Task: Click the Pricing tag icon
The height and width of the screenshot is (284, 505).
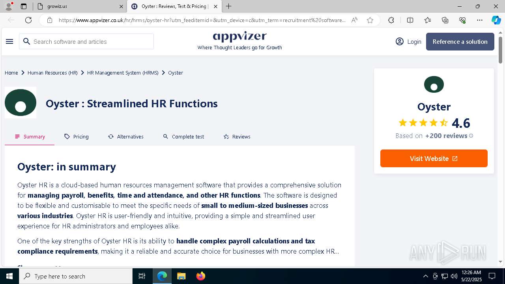Action: [67, 136]
